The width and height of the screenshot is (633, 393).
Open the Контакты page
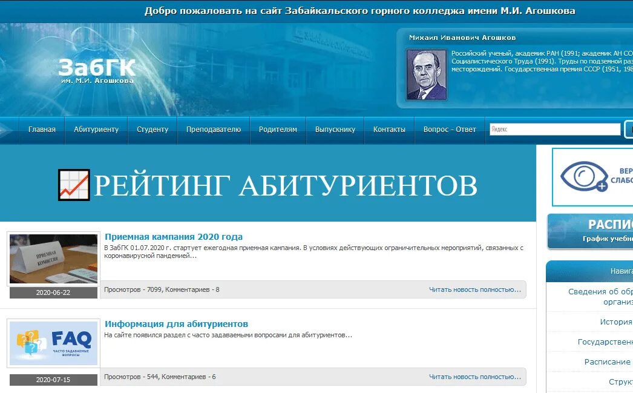click(x=389, y=129)
